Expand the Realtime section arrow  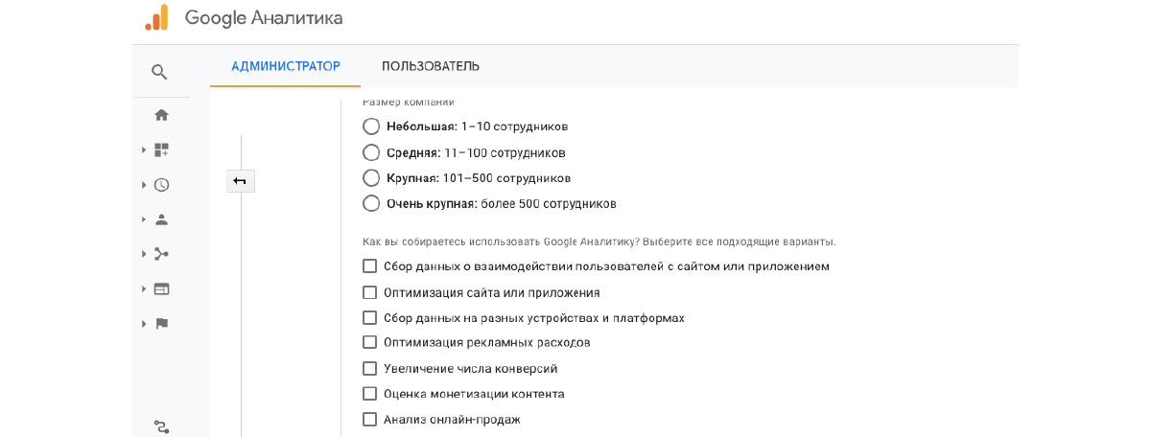[x=144, y=185]
